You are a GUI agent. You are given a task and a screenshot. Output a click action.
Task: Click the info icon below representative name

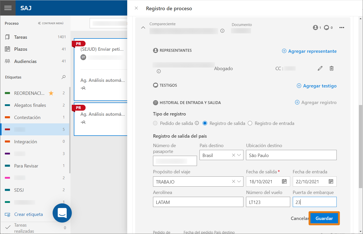[159, 71]
